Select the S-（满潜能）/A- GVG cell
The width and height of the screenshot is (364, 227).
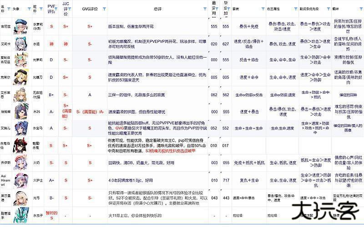[90, 111]
